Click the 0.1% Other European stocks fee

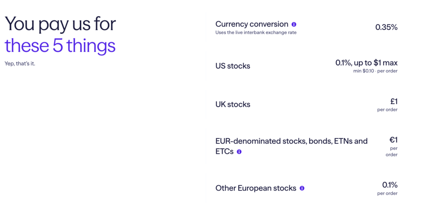click(x=390, y=185)
